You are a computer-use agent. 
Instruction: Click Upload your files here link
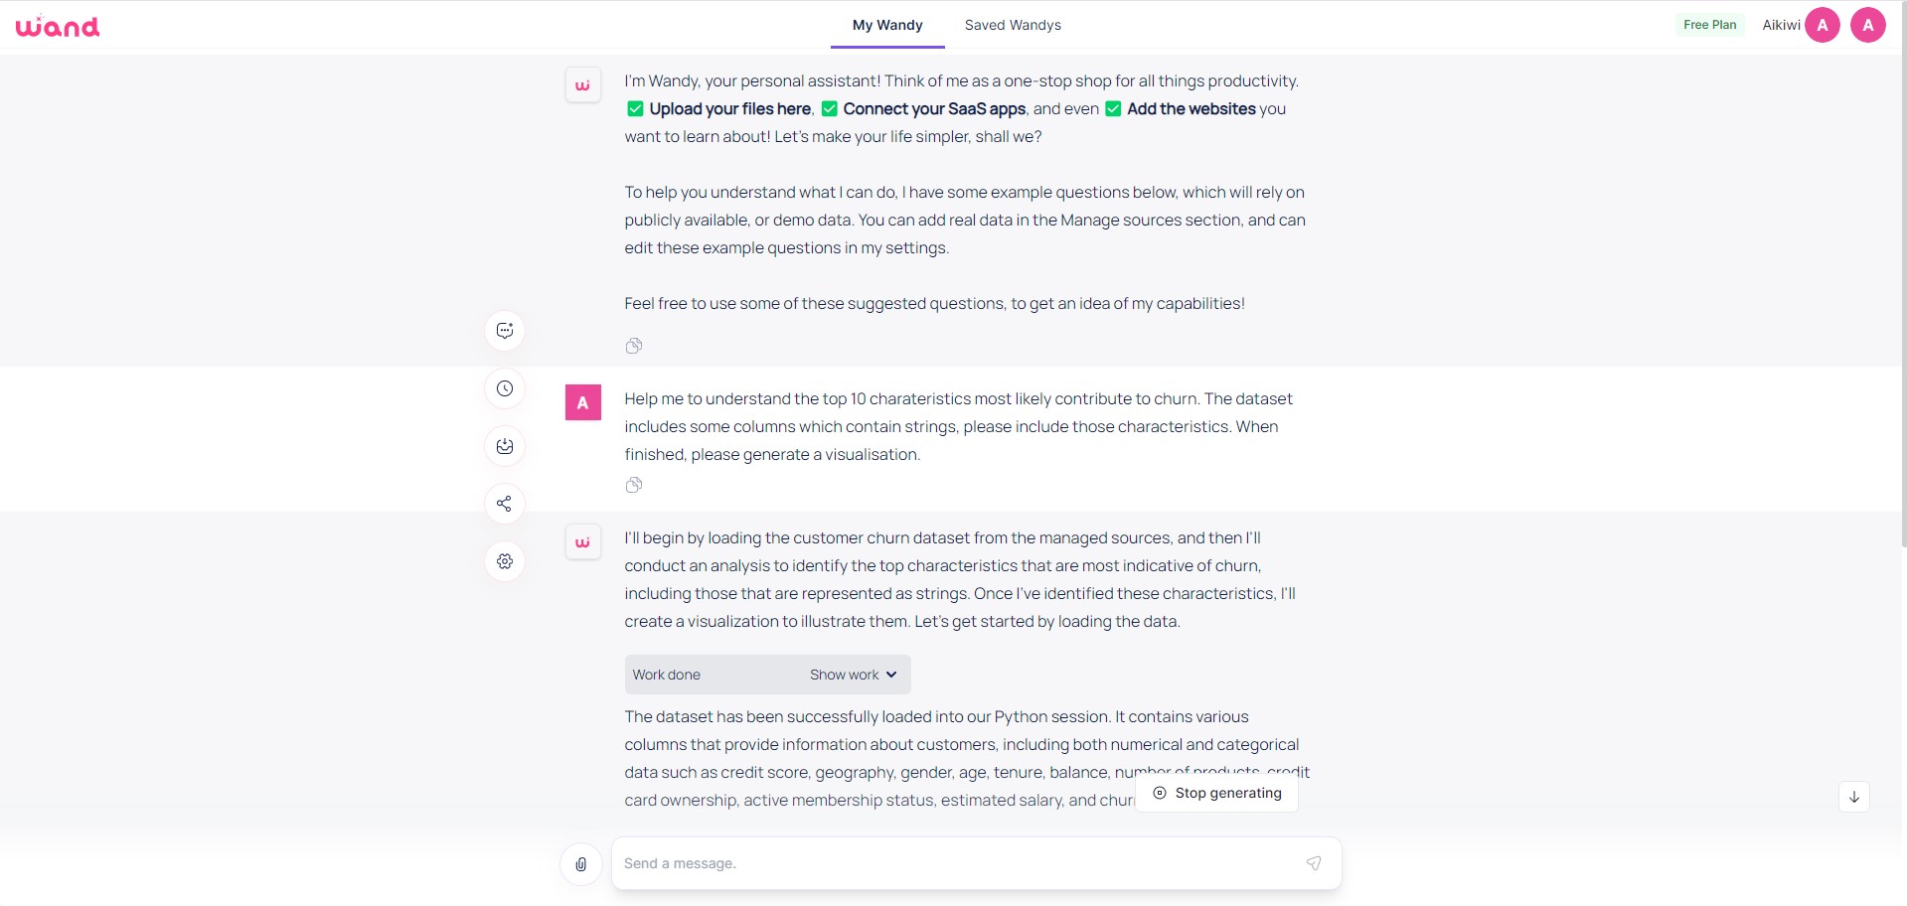point(730,109)
